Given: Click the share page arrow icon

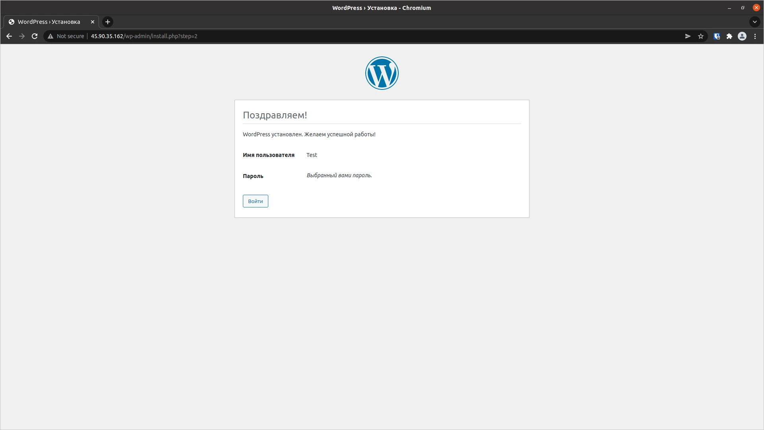Looking at the screenshot, I should tap(688, 36).
